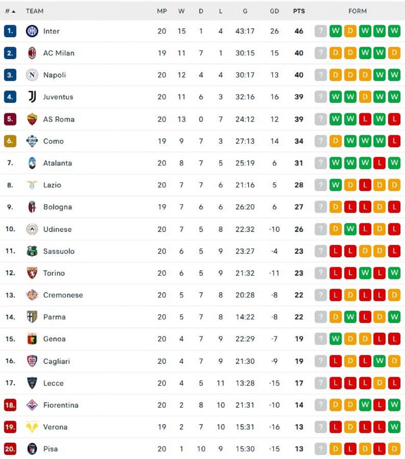Sort by MP column header
The width and height of the screenshot is (405, 459).
[162, 11]
